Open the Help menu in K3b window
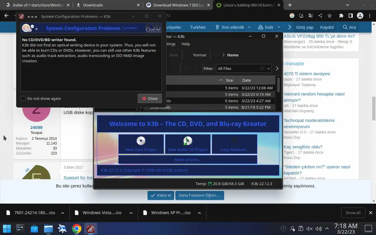 pyautogui.click(x=186, y=44)
